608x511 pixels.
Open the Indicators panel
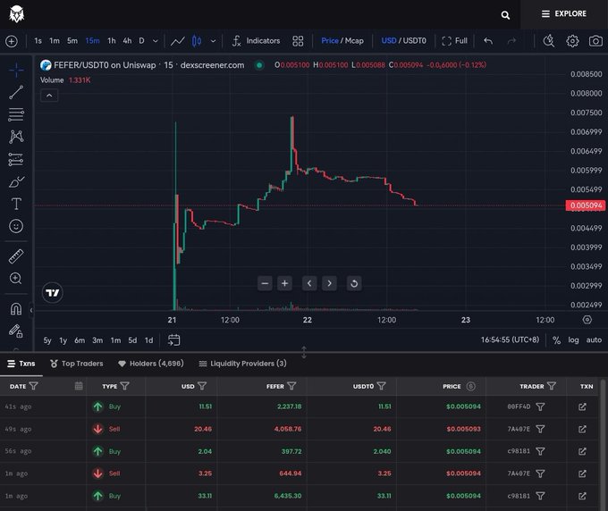[256, 41]
